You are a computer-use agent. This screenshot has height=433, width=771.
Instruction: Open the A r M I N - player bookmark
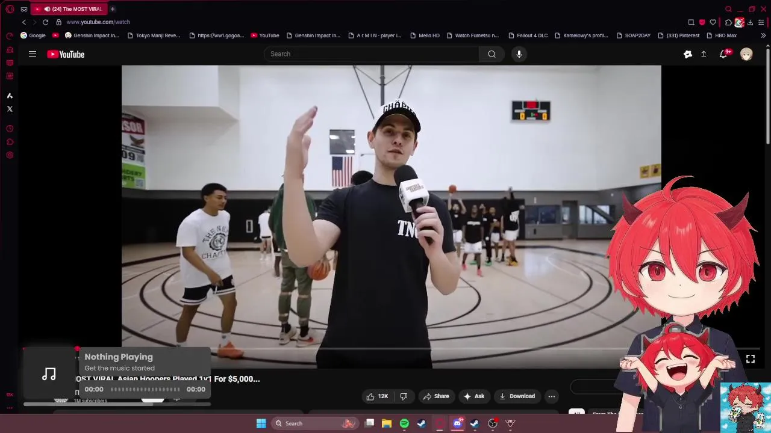(375, 35)
